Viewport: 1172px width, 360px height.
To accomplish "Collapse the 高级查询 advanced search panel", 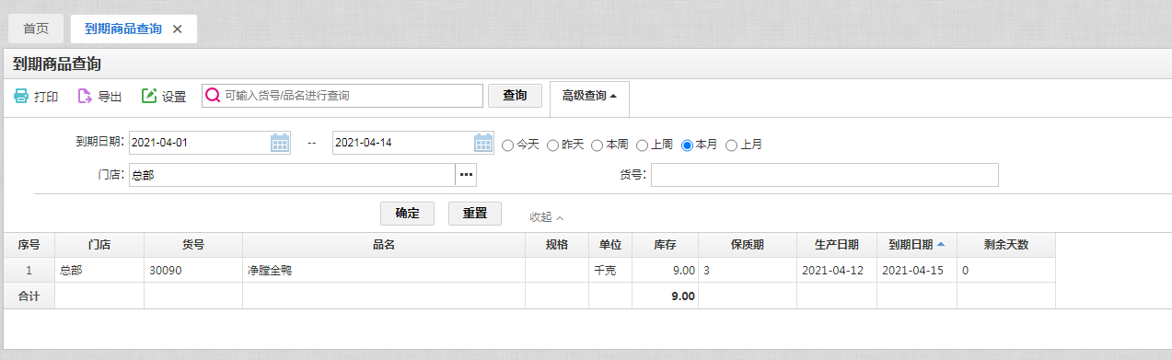I will click(589, 96).
